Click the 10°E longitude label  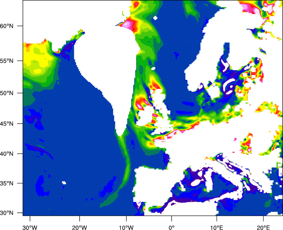pos(216,228)
